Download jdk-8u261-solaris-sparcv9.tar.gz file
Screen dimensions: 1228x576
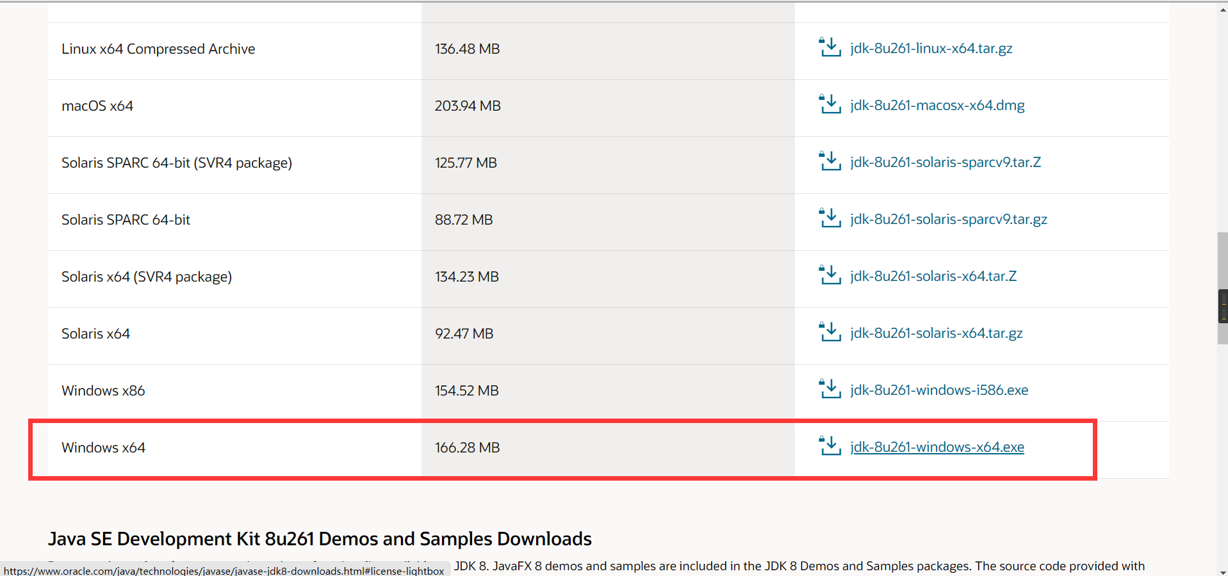click(x=949, y=220)
